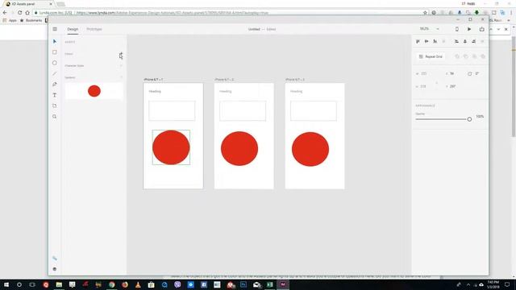516x290 pixels.
Task: Select the Ellipse tool
Action: pyautogui.click(x=55, y=63)
